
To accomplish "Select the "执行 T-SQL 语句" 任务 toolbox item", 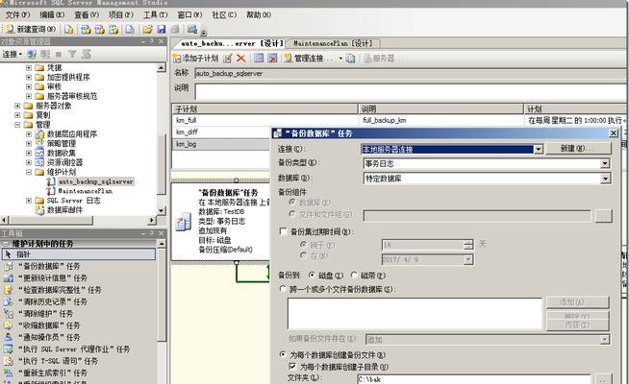I will 58,361.
